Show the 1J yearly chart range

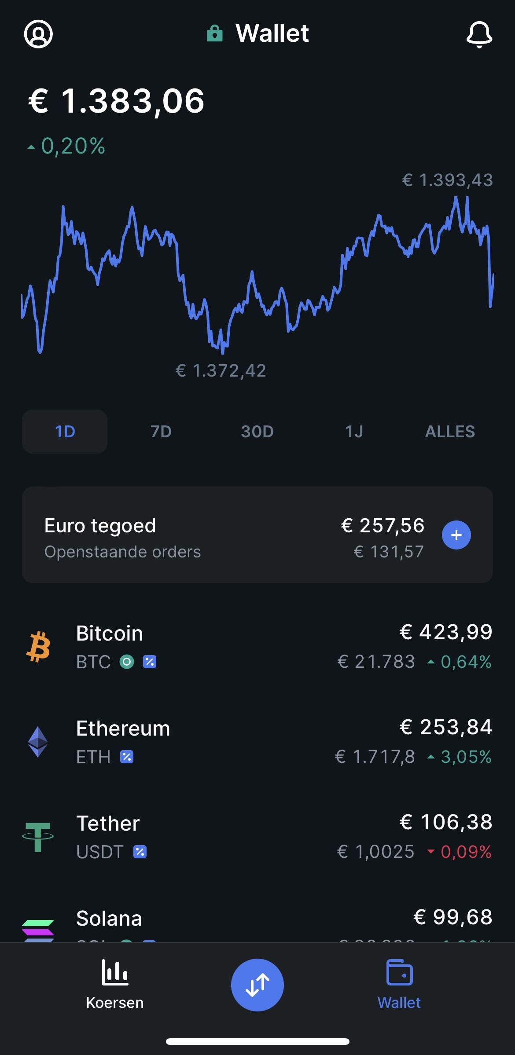pyautogui.click(x=354, y=432)
